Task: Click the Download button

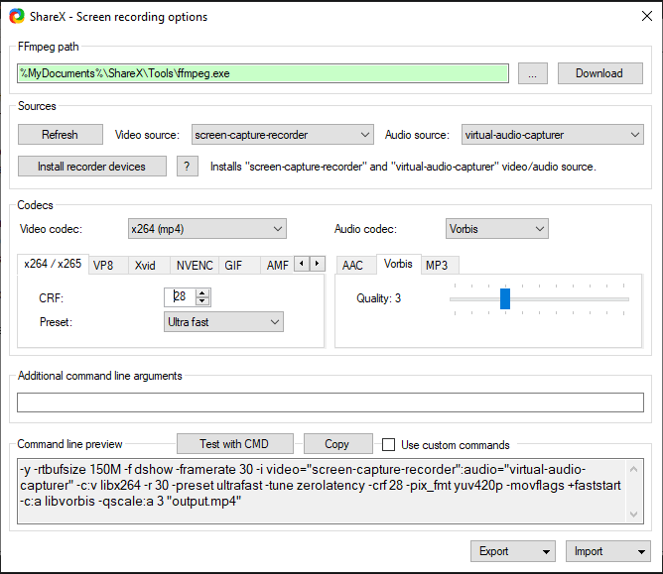Action: pos(600,73)
